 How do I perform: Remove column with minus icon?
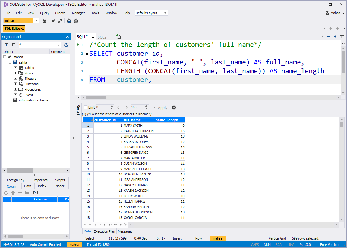[x=20, y=193]
